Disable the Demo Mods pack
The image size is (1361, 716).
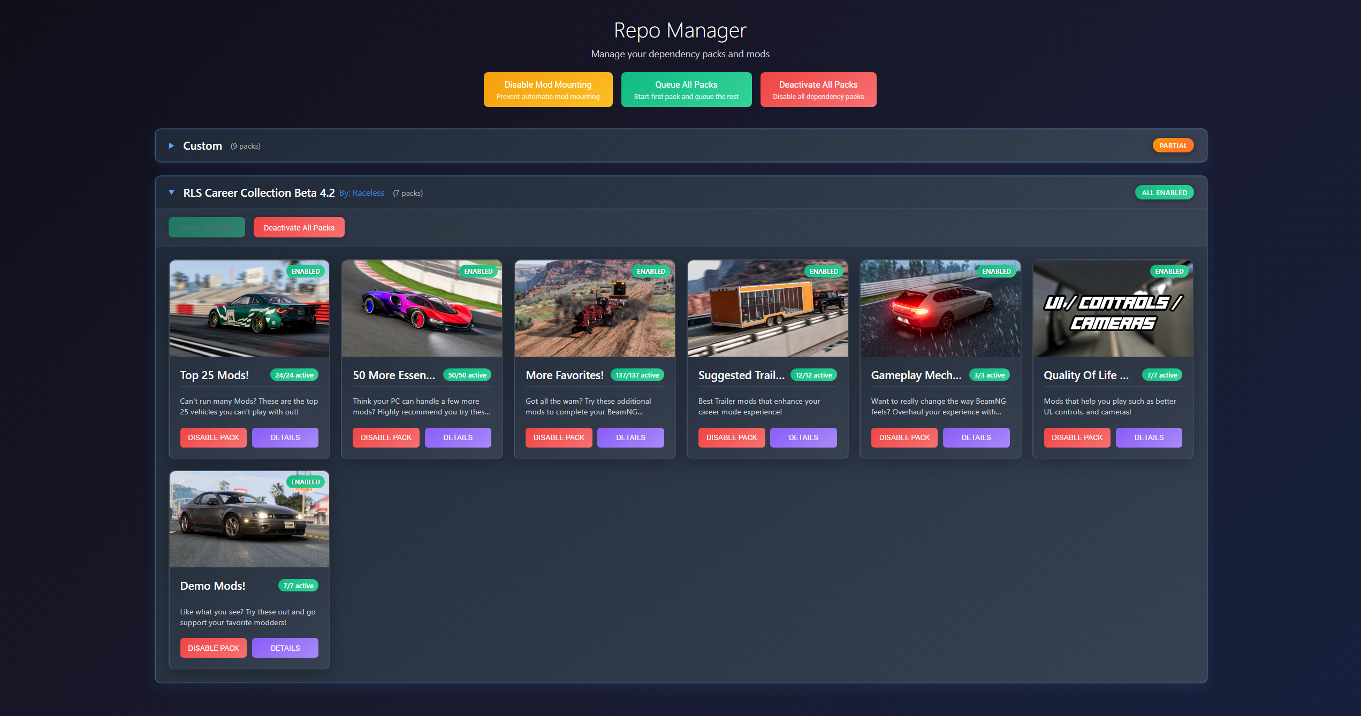[213, 648]
